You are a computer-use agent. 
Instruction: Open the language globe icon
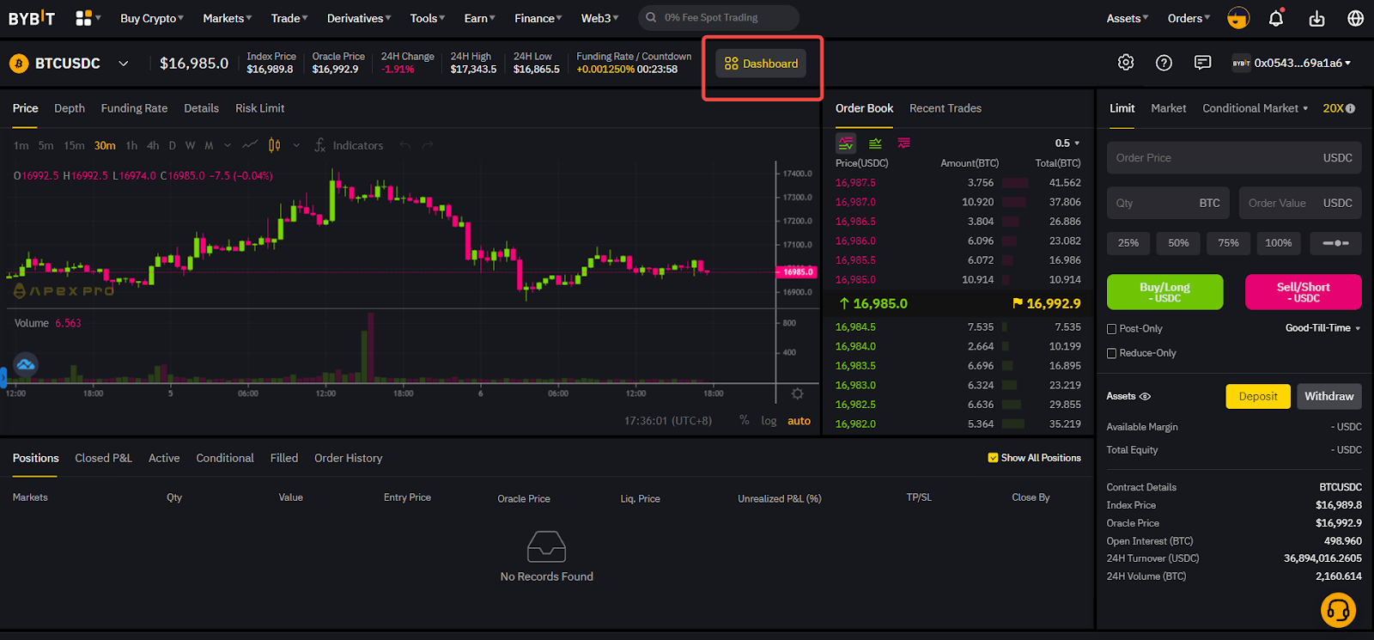click(1356, 18)
